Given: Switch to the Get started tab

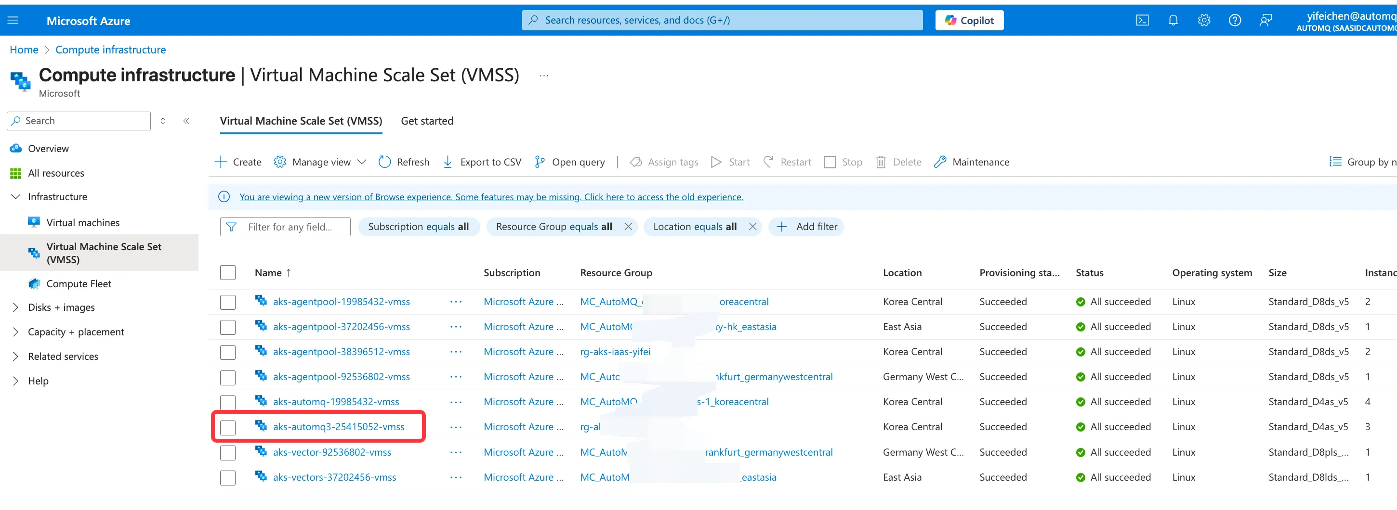Looking at the screenshot, I should click(x=427, y=121).
